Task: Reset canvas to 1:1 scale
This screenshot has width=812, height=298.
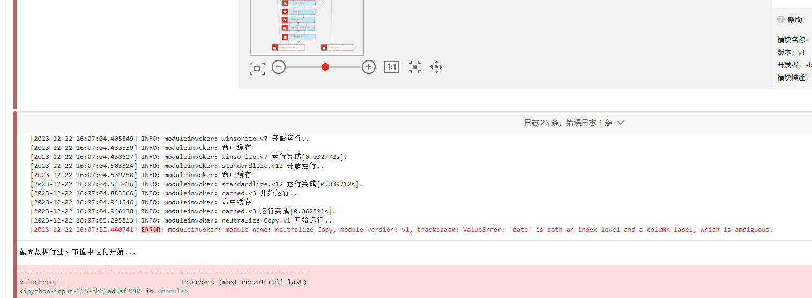Action: [392, 67]
